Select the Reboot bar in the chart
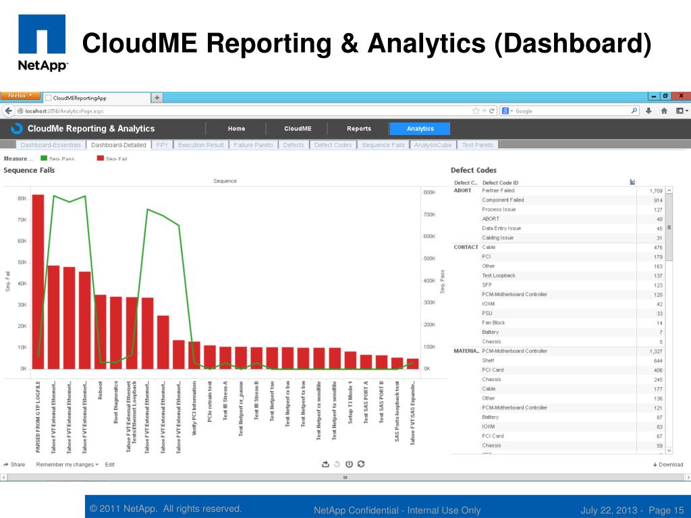The height and width of the screenshot is (518, 691). click(101, 332)
